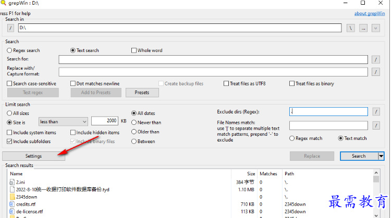This screenshot has width=392, height=218.
Task: Click the 710 KB size cell
Action: (x=247, y=204)
